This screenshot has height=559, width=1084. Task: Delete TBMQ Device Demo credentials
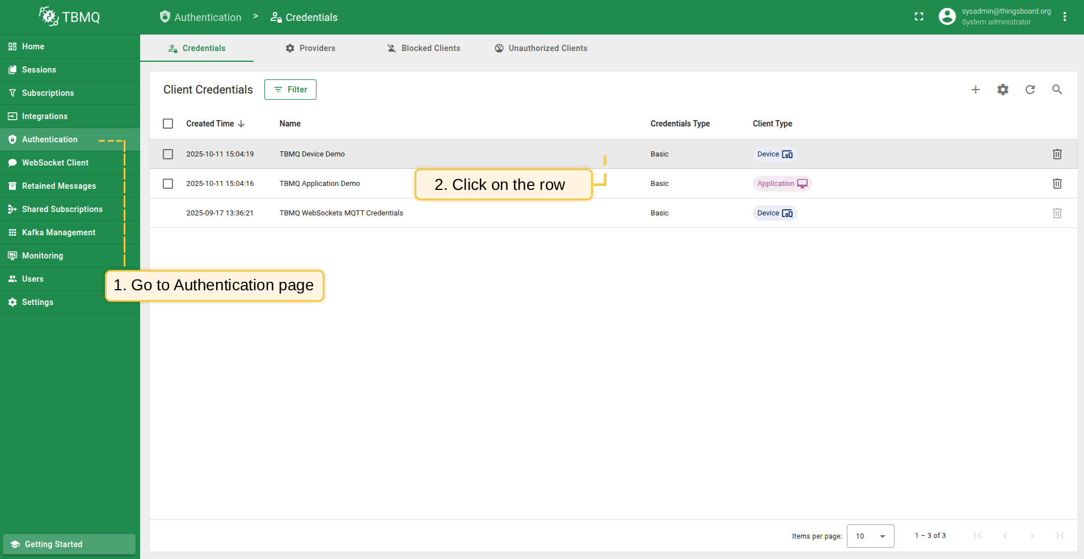coord(1057,154)
